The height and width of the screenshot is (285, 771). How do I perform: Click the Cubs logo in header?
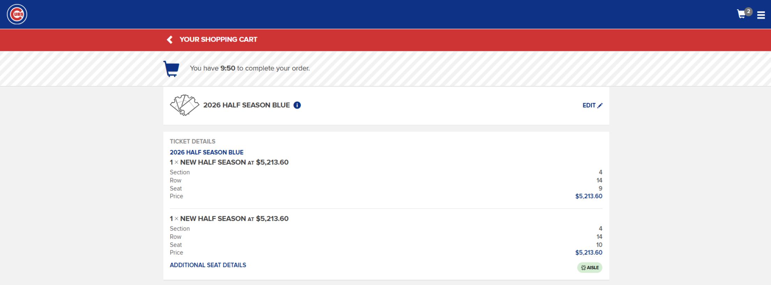(17, 14)
